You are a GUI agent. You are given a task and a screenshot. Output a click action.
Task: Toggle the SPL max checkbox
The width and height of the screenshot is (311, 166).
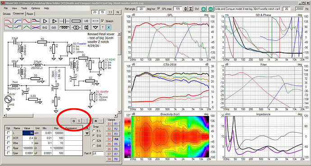tap(159, 9)
